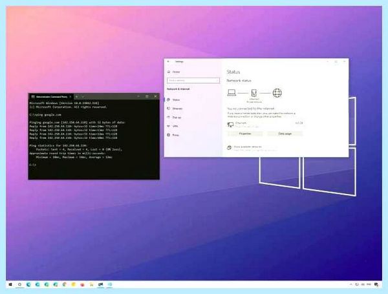
Task: Open Dial-up in the Settings sidebar
Action: pyautogui.click(x=174, y=118)
